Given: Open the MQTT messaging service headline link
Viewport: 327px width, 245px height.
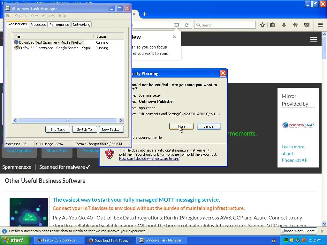Looking at the screenshot, I should pyautogui.click(x=136, y=200).
